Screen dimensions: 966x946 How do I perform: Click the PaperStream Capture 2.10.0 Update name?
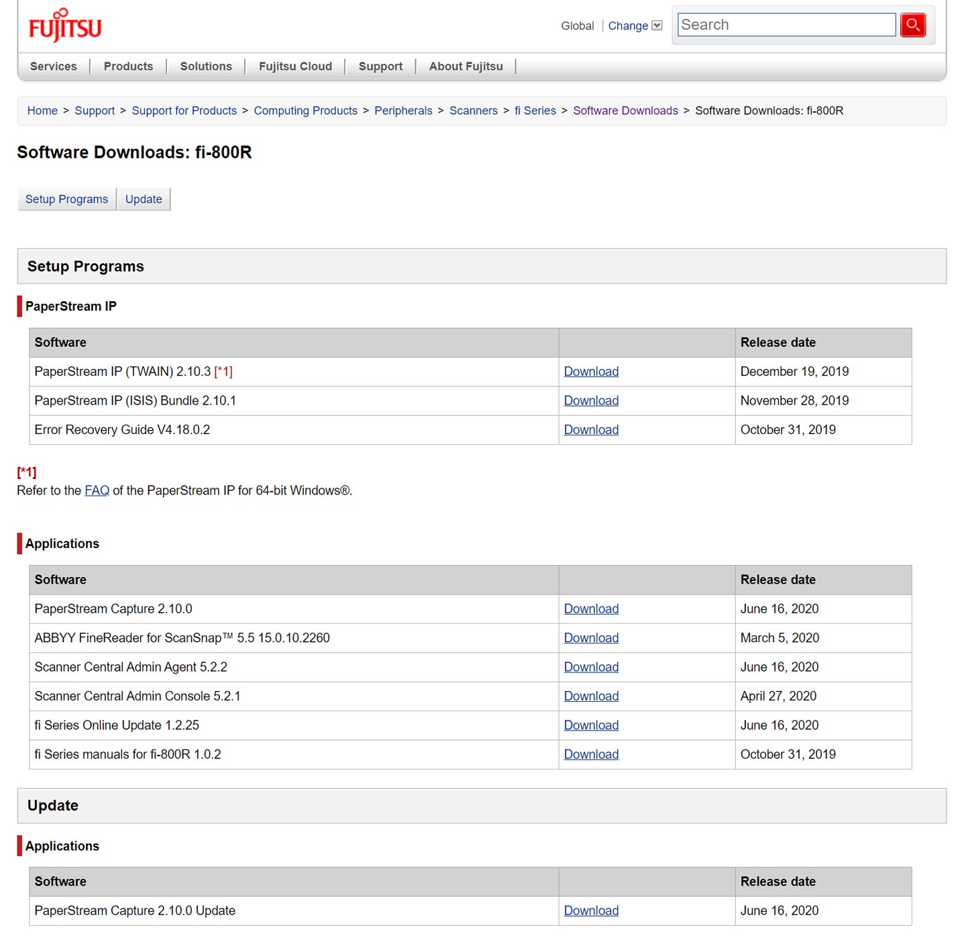coord(135,911)
